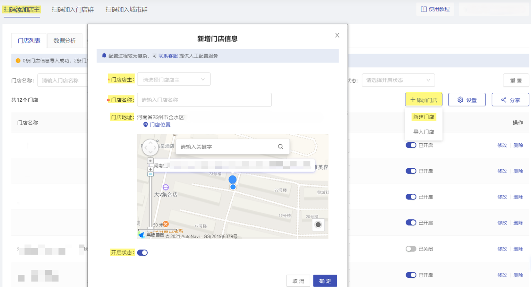Viewport: 531px width, 287px height.
Task: Click 删除 on the second store row
Action: point(518,171)
